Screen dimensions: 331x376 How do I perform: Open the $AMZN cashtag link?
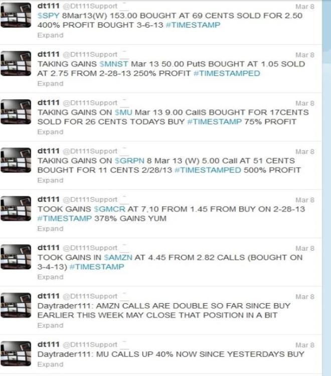118,258
